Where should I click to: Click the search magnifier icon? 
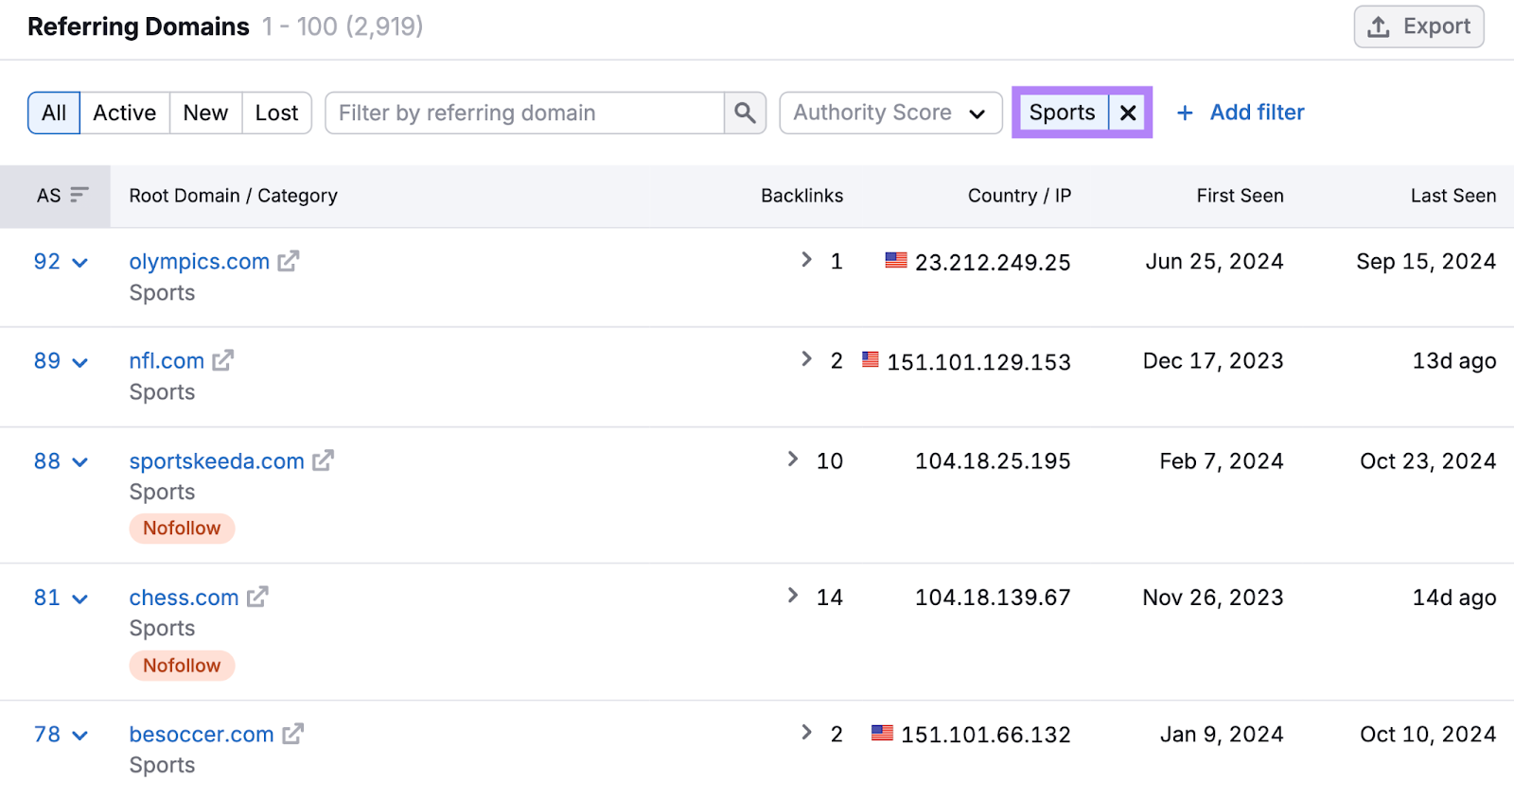click(x=745, y=113)
